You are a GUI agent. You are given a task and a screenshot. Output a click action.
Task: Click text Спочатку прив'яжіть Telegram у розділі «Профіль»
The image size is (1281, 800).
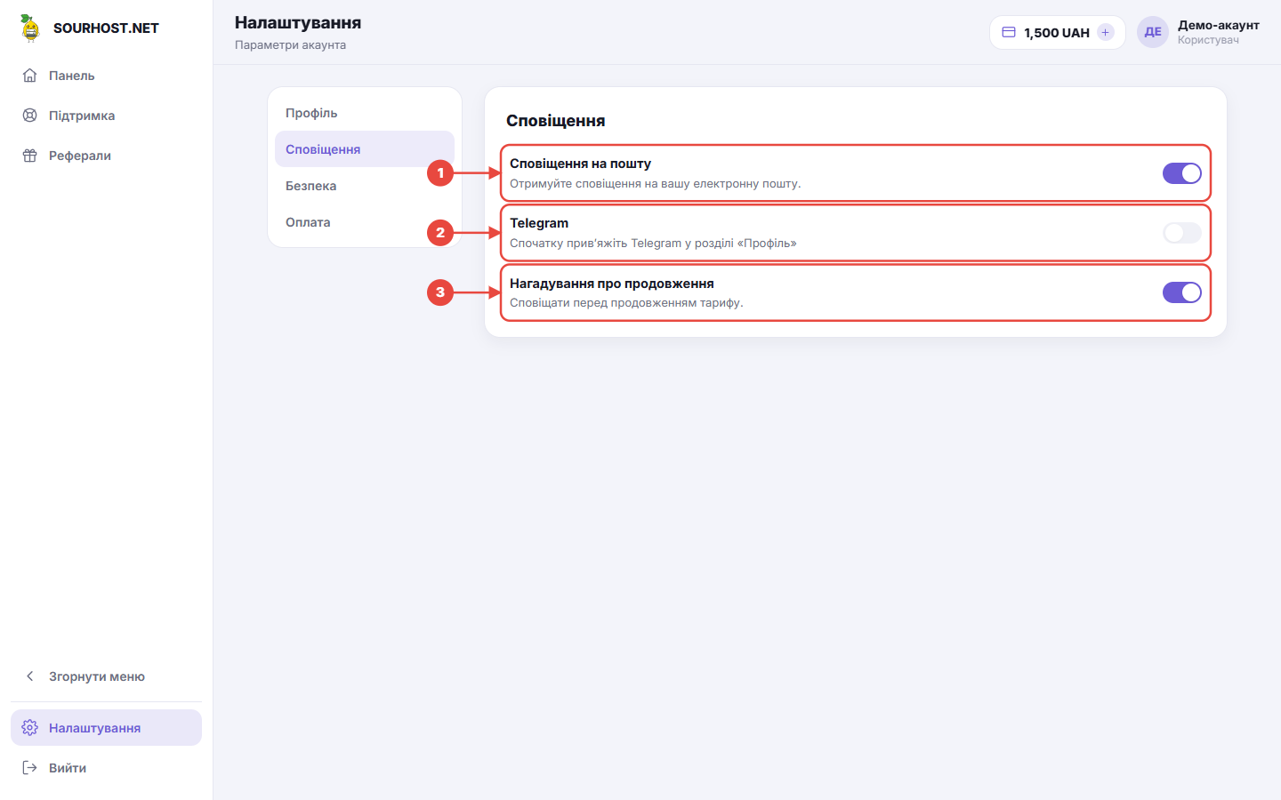pyautogui.click(x=653, y=244)
